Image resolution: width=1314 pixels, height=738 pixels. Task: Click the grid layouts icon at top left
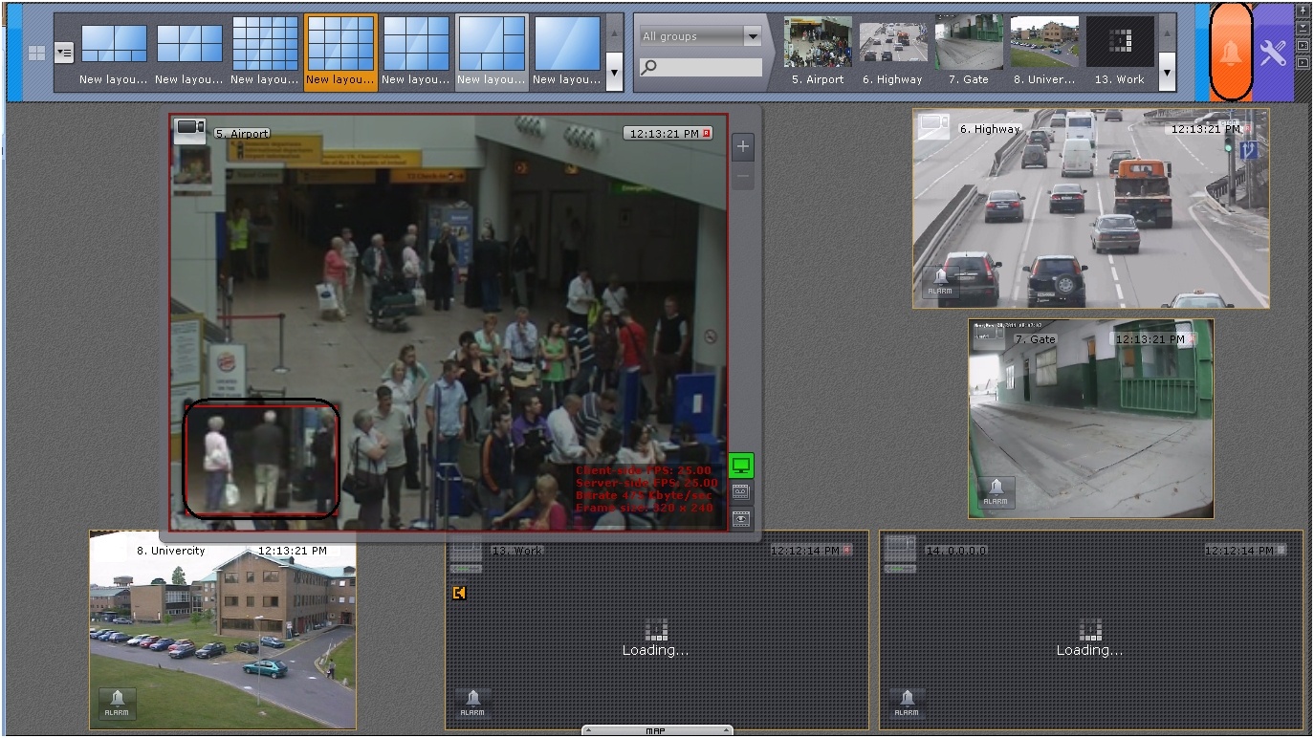(x=36, y=53)
